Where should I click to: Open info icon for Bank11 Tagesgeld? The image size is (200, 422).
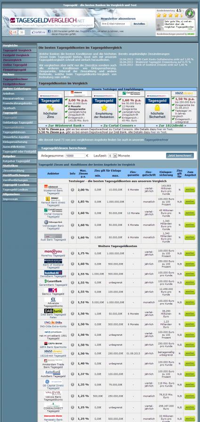[x=72, y=292]
